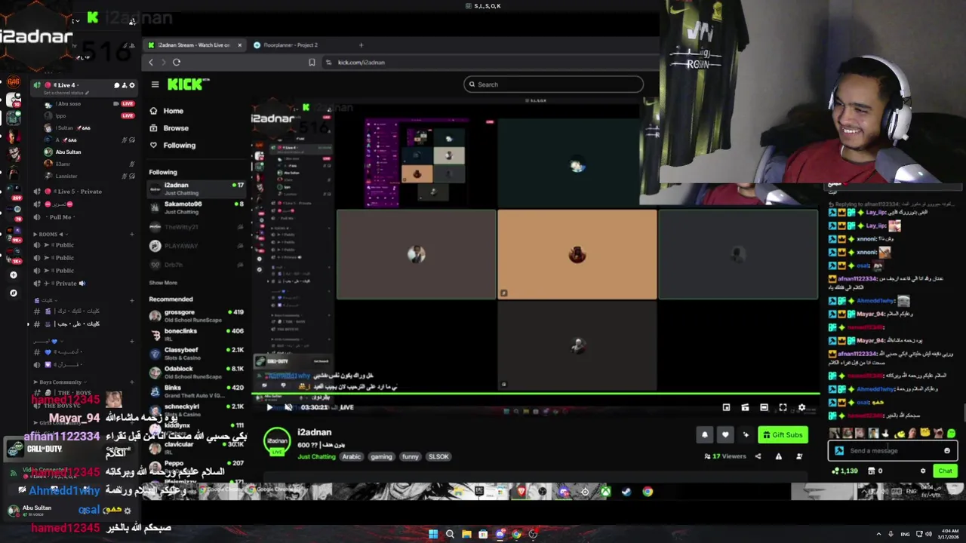Screen dimensions: 966x543
Task: Collapse the Boys Community category
Action: tap(59, 382)
